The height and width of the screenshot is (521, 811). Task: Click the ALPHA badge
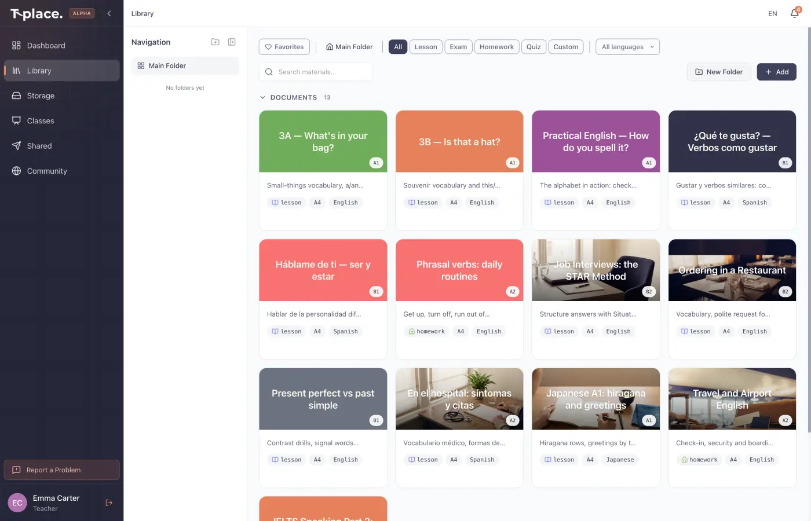pyautogui.click(x=82, y=13)
